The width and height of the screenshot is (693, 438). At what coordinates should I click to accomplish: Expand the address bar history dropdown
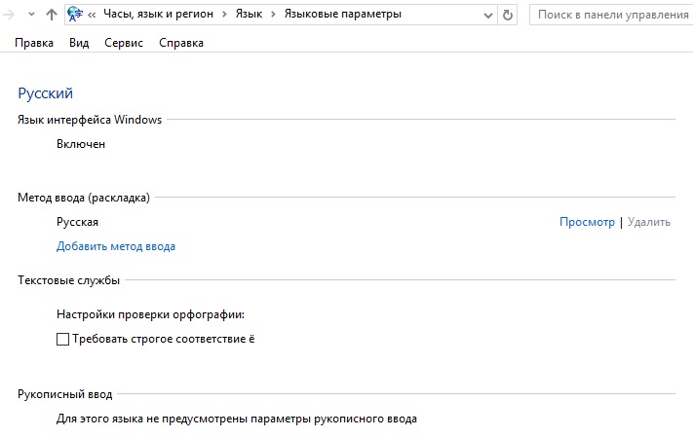[x=486, y=15]
